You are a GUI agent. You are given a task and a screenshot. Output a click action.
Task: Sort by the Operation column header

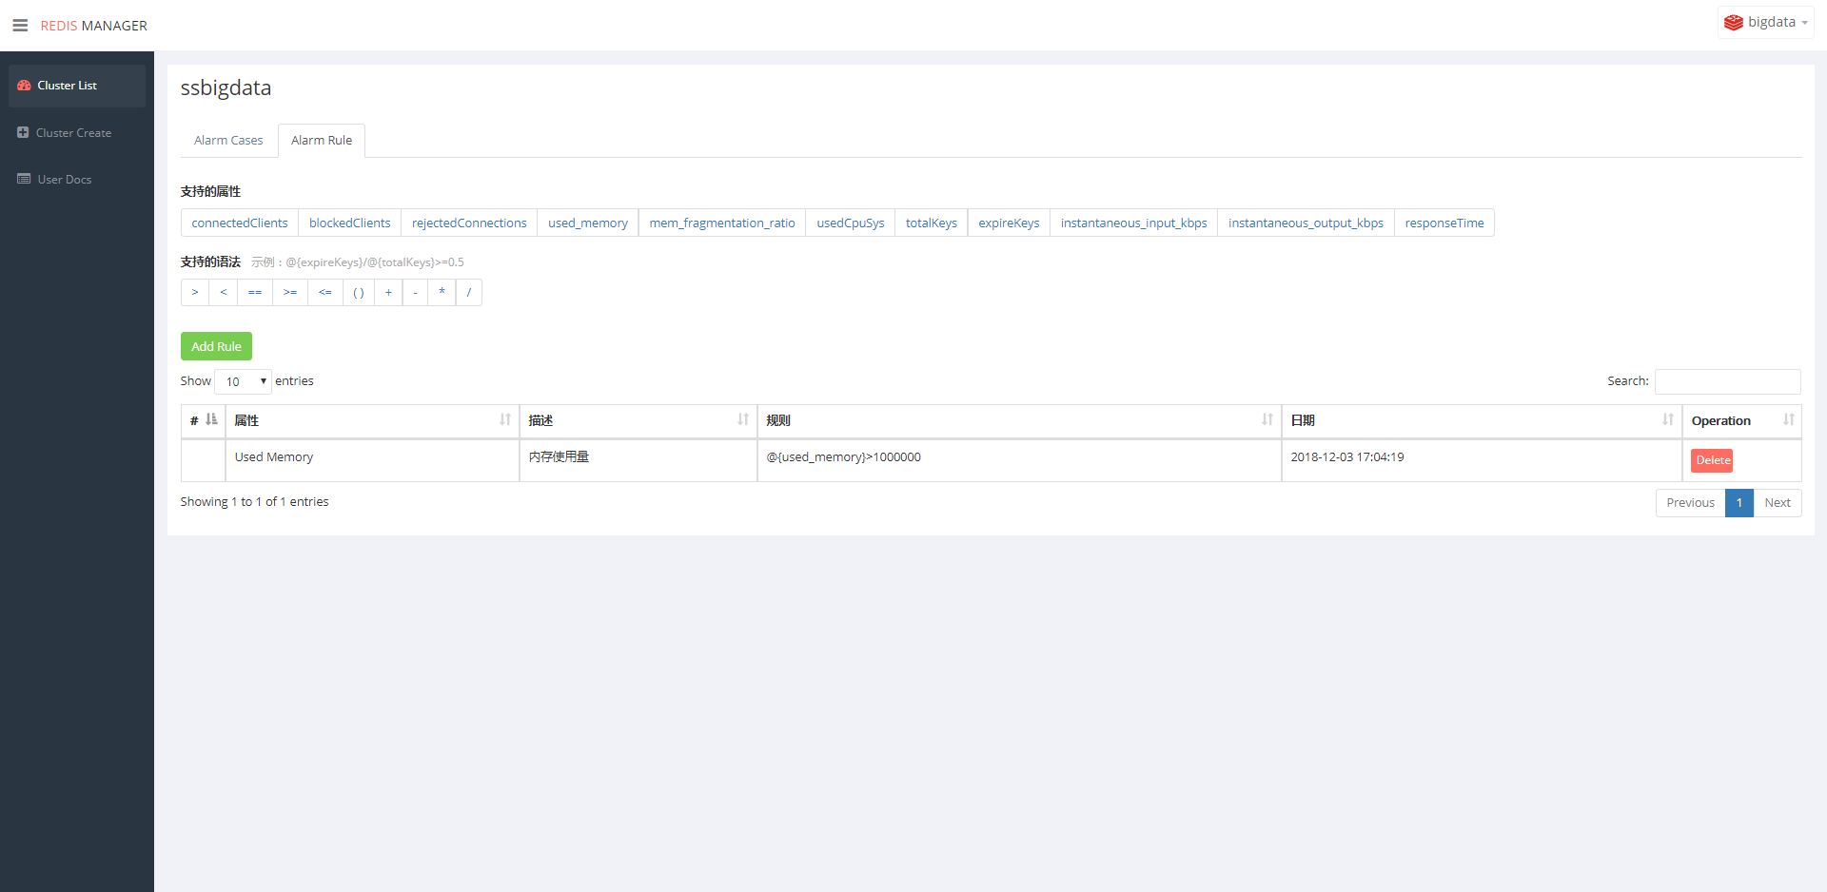coord(1741,420)
